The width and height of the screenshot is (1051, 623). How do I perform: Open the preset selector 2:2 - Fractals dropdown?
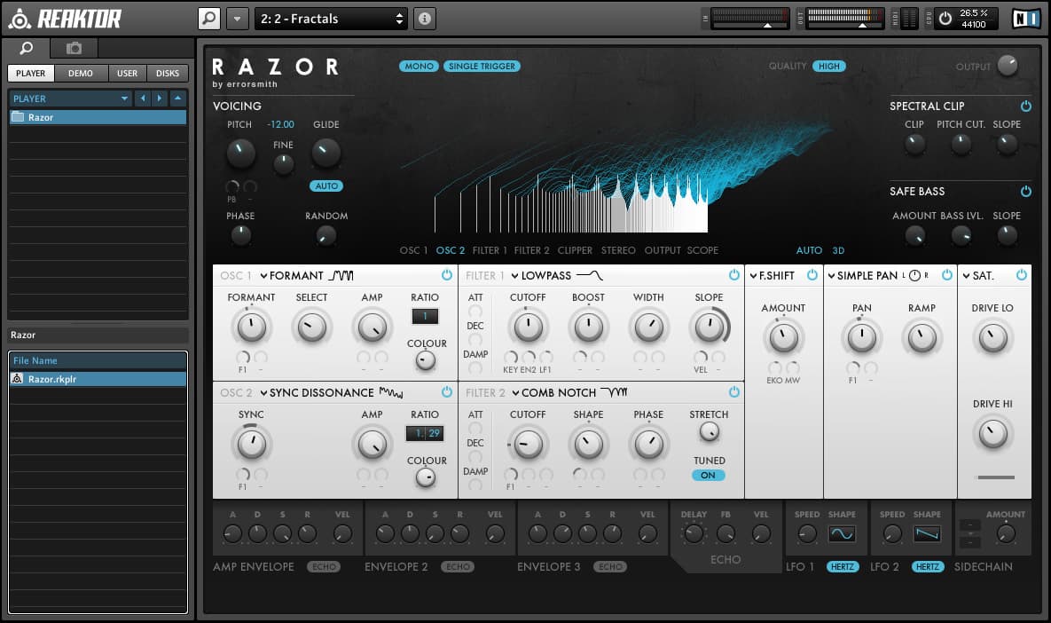pos(331,18)
